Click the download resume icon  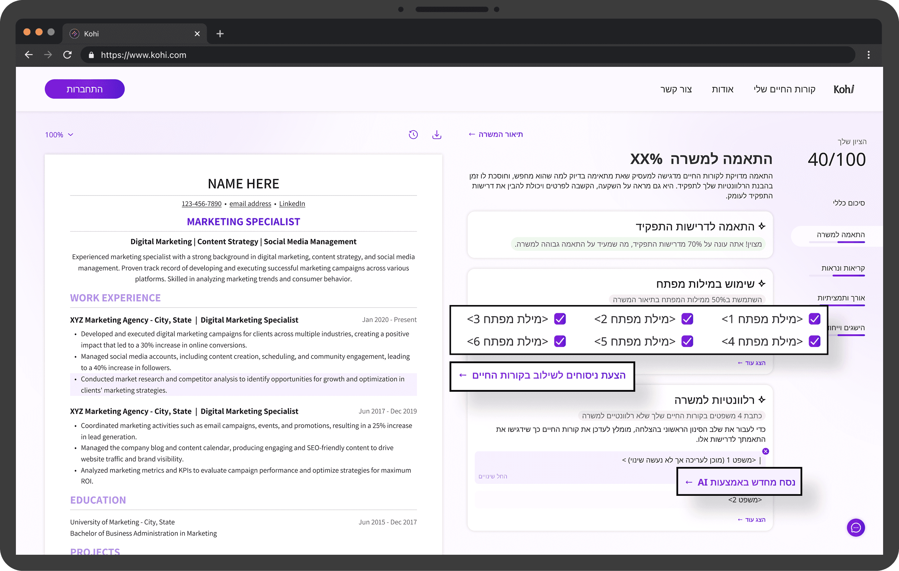pyautogui.click(x=436, y=135)
